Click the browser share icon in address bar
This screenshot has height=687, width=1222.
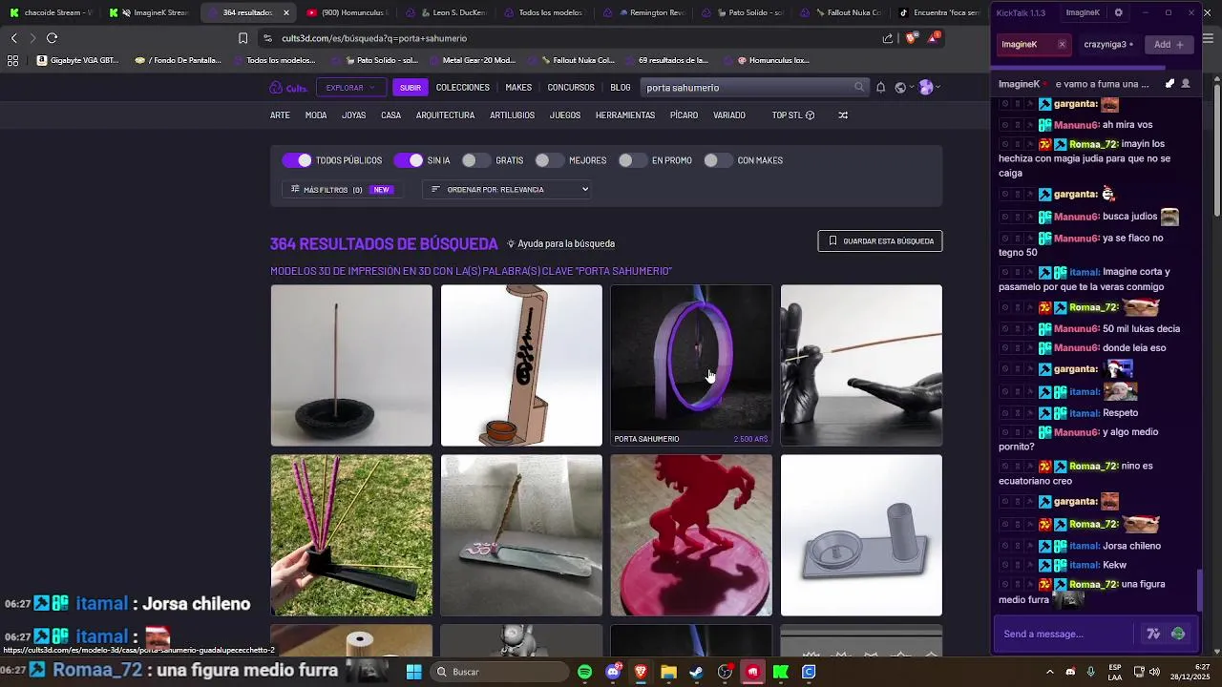point(888,38)
